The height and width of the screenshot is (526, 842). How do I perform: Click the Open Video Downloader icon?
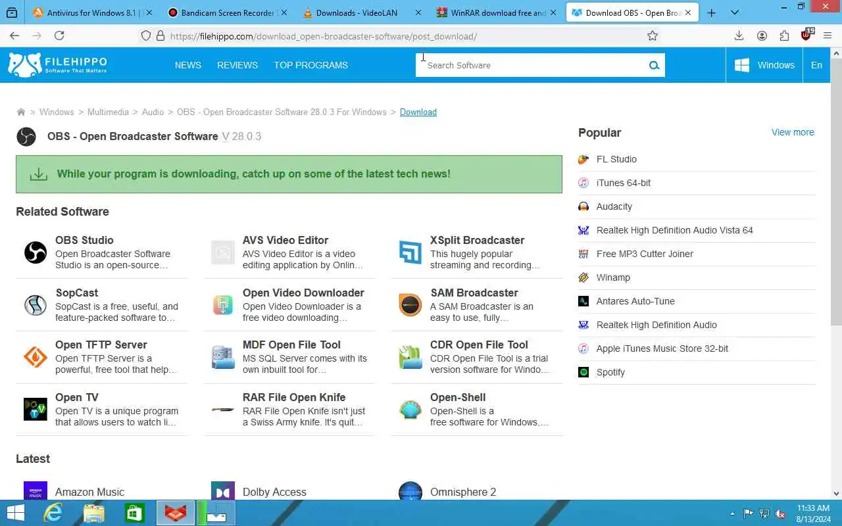pyautogui.click(x=223, y=305)
